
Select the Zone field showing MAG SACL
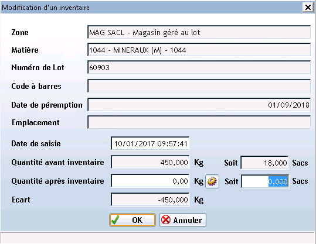pyautogui.click(x=199, y=32)
